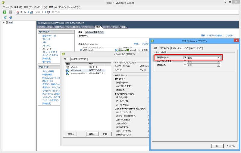
Task: Open the 無差別モード 承諾 dropdown
Action: (219, 58)
